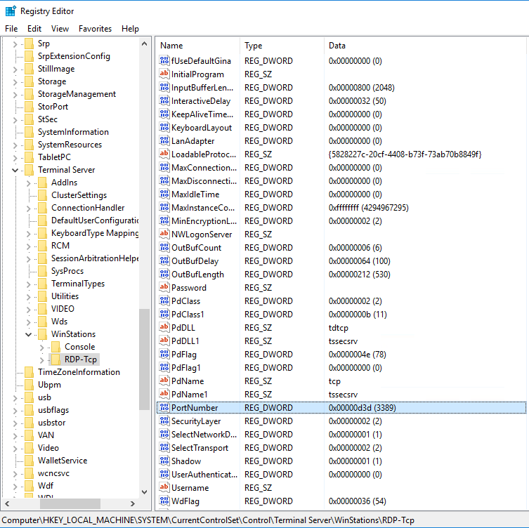Click the DWORD icon next to PortNumber

(x=164, y=408)
